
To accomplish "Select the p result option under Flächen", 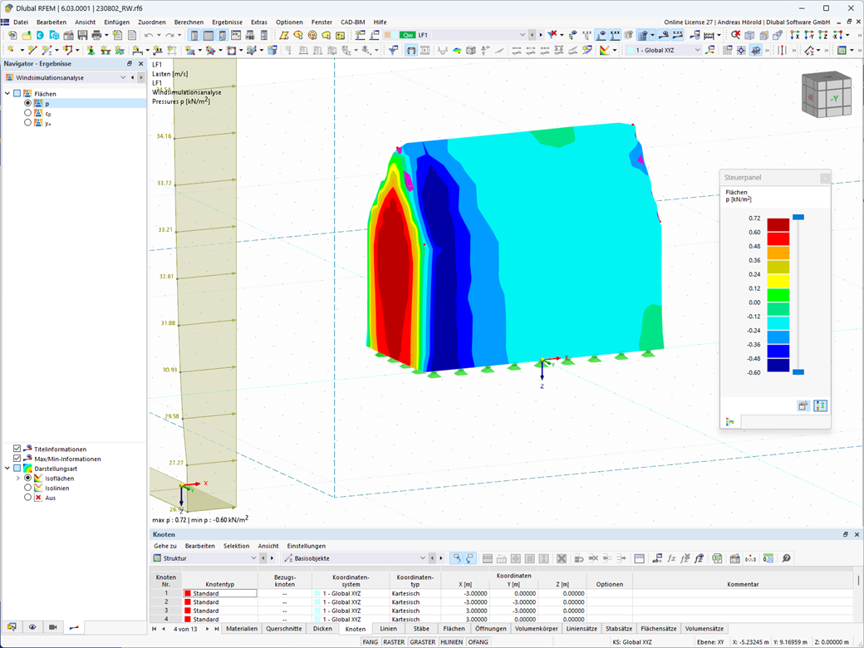I will (x=27, y=103).
